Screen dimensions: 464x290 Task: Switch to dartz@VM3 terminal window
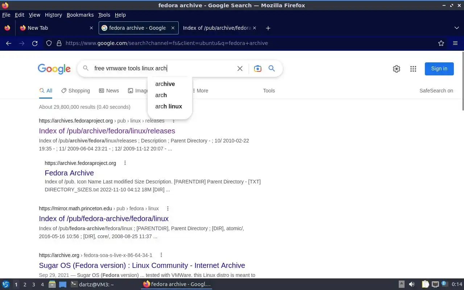pyautogui.click(x=92, y=285)
